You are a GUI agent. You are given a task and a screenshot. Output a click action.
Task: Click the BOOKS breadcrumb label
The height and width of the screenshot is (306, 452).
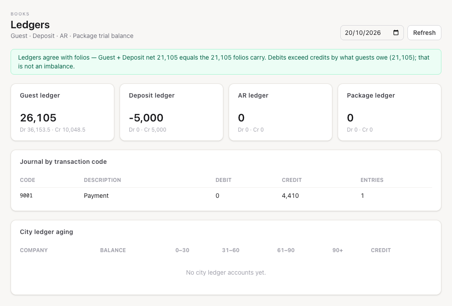click(20, 14)
